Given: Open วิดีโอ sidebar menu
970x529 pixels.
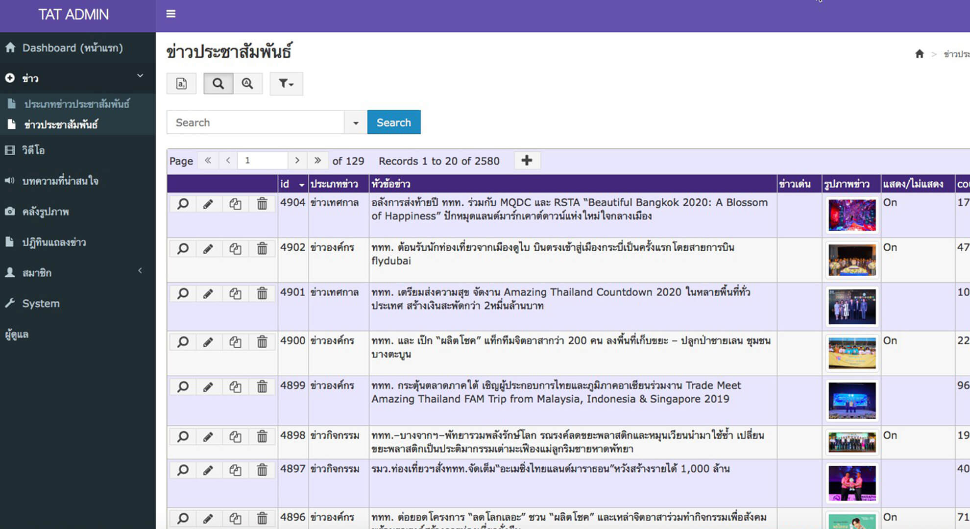Looking at the screenshot, I should (x=77, y=150).
